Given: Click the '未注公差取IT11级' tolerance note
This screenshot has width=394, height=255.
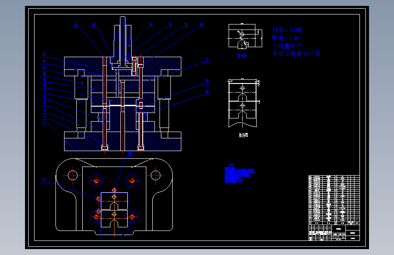Looking at the screenshot, I should point(296,54).
